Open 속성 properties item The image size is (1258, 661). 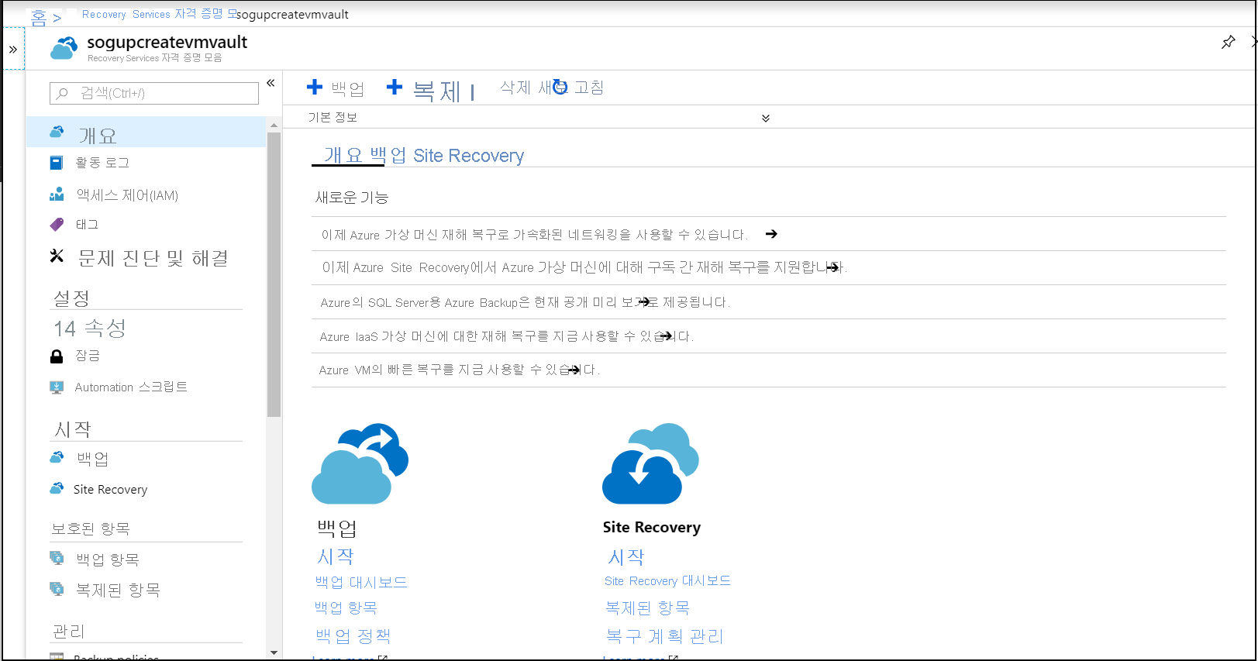pos(90,329)
